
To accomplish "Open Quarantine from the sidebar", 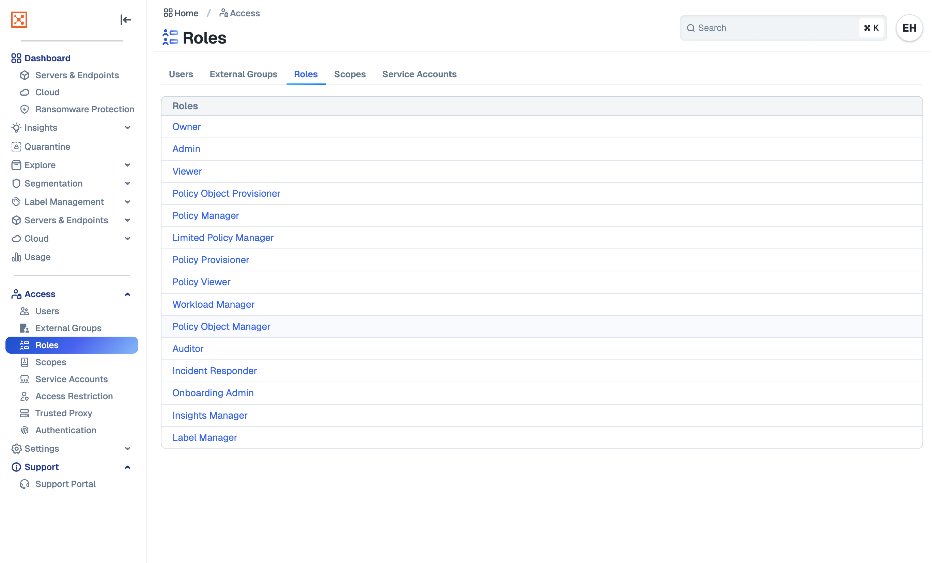I will point(47,147).
